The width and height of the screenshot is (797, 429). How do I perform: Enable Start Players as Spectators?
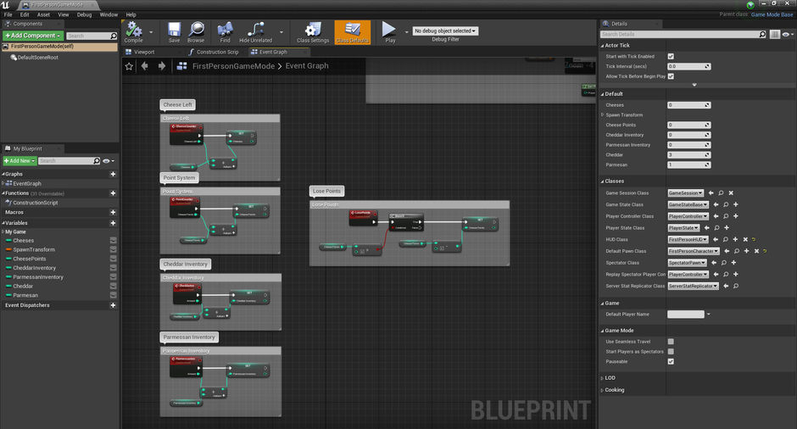(671, 352)
